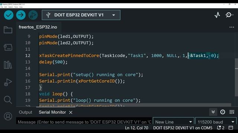Open the Help menu
The image size is (238, 133).
tap(21, 7)
